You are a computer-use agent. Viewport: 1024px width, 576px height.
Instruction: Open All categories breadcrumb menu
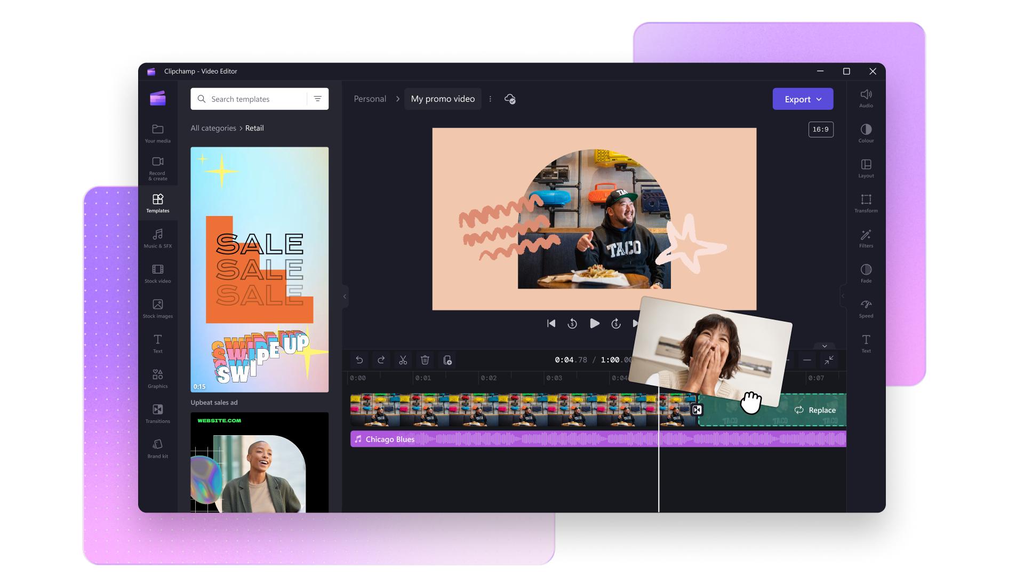pos(212,128)
